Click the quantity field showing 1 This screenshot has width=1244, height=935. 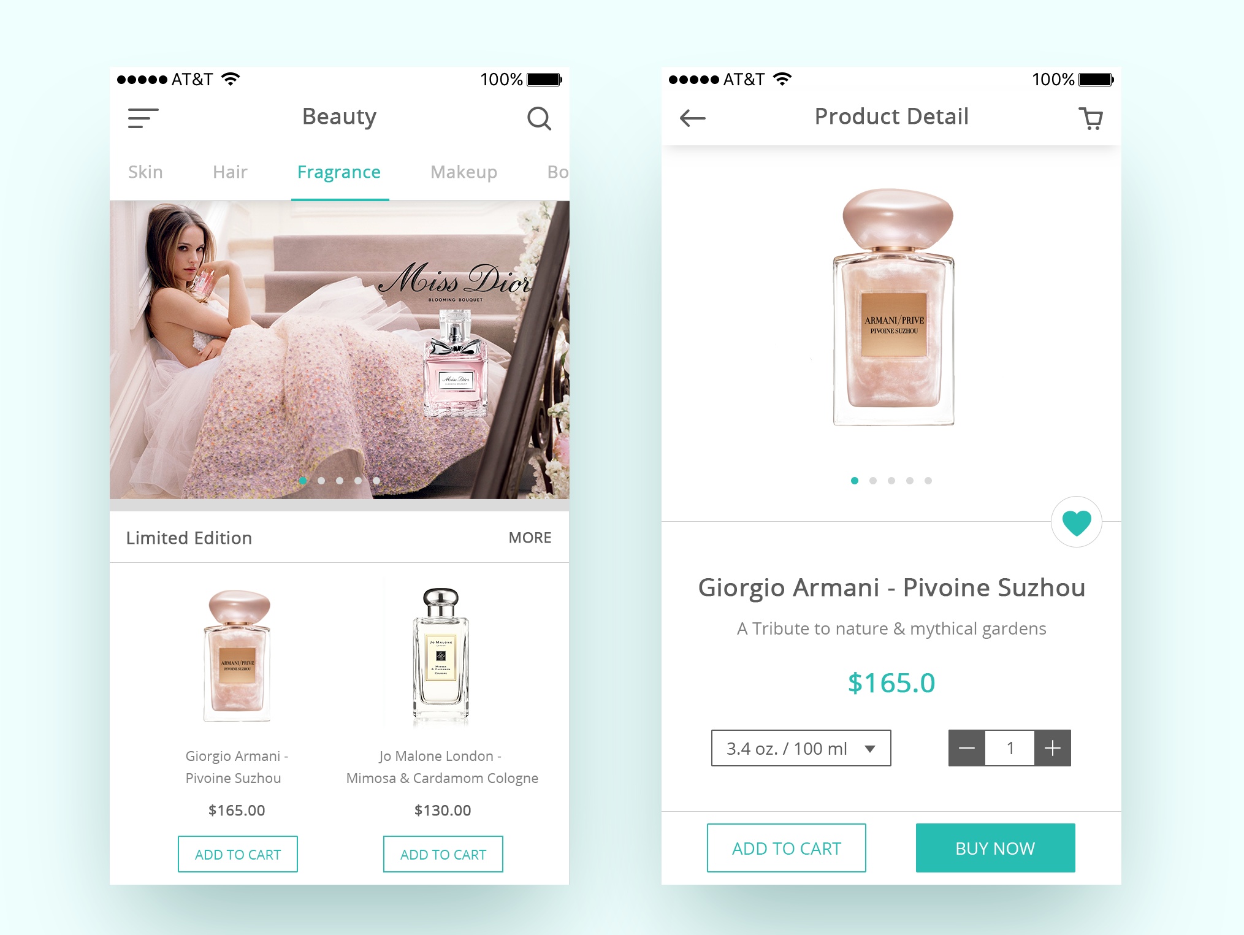click(1010, 748)
